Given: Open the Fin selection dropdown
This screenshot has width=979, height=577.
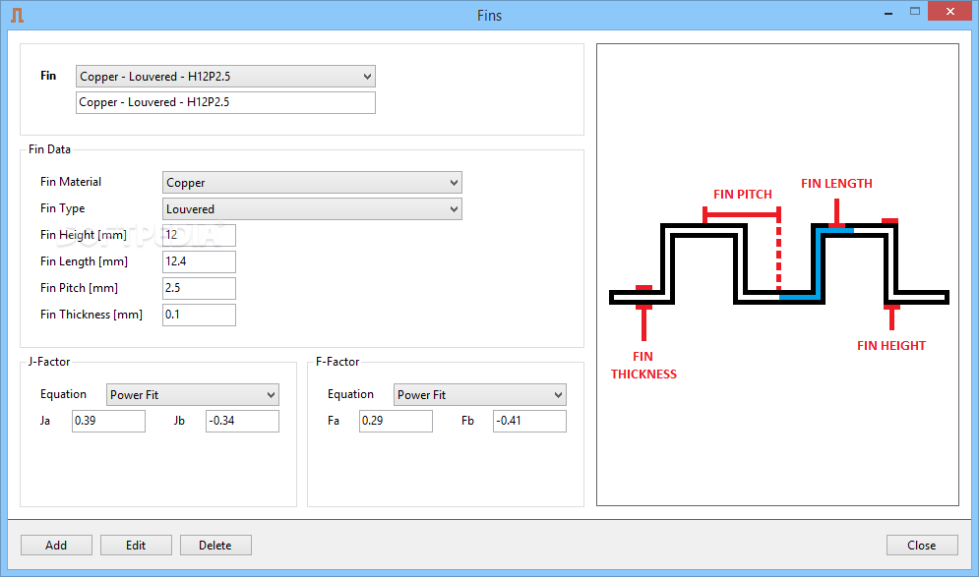Looking at the screenshot, I should [x=225, y=76].
